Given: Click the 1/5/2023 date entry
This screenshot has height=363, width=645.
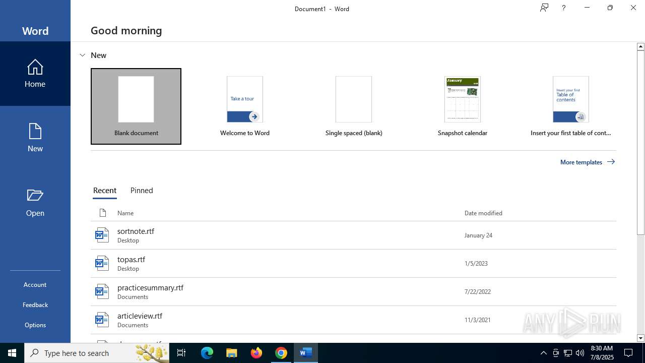Looking at the screenshot, I should click(x=476, y=263).
